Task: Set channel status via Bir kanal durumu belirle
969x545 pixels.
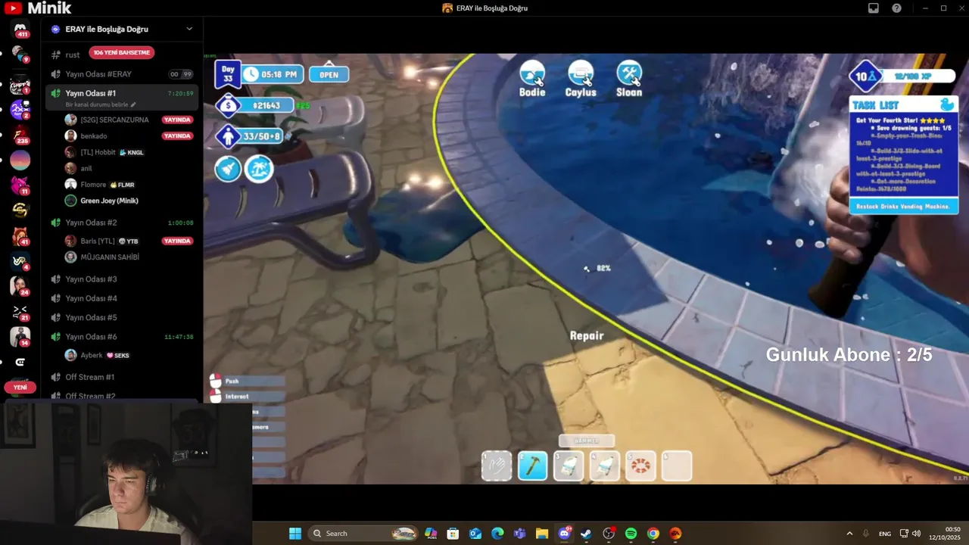Action: coord(101,104)
